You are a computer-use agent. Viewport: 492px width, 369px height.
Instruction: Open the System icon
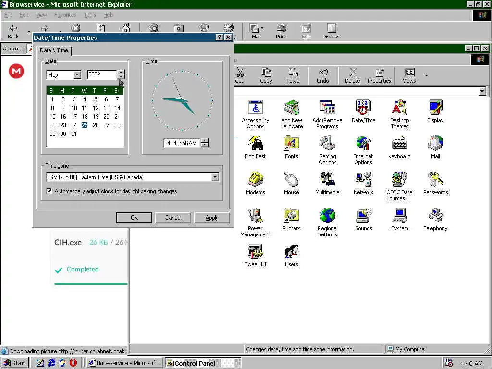[x=399, y=220]
